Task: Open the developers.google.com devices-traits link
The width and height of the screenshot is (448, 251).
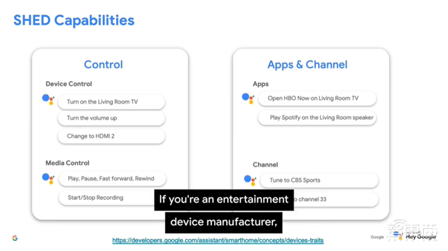Action: 218,240
